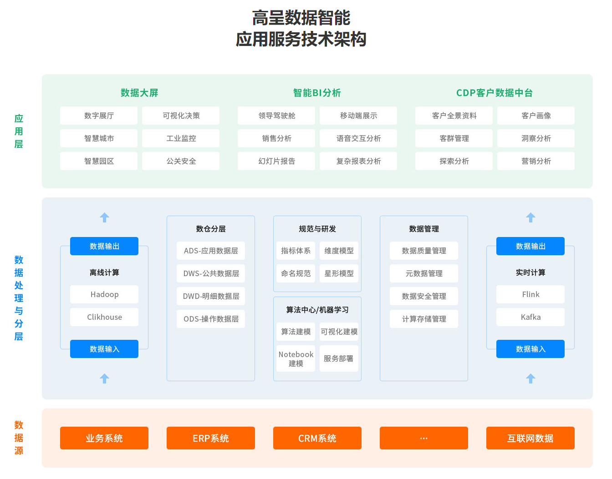Select the 互联网数据 block
The height and width of the screenshot is (479, 612).
(530, 438)
